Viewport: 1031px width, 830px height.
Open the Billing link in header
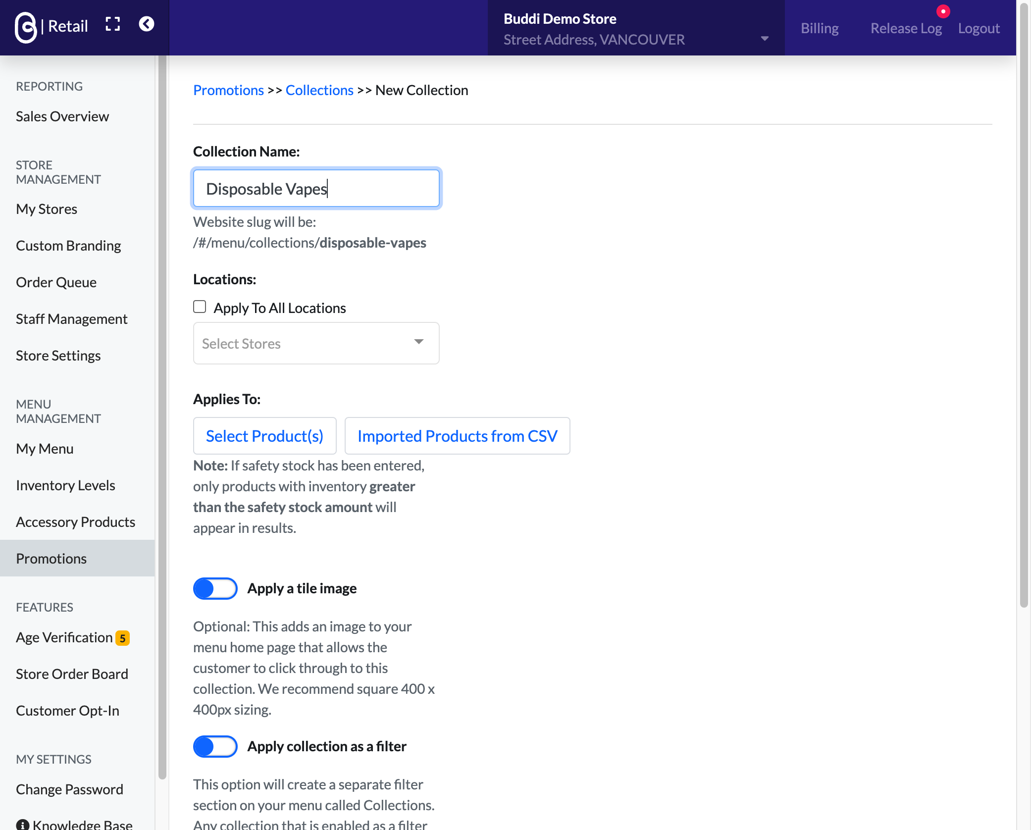pos(820,28)
